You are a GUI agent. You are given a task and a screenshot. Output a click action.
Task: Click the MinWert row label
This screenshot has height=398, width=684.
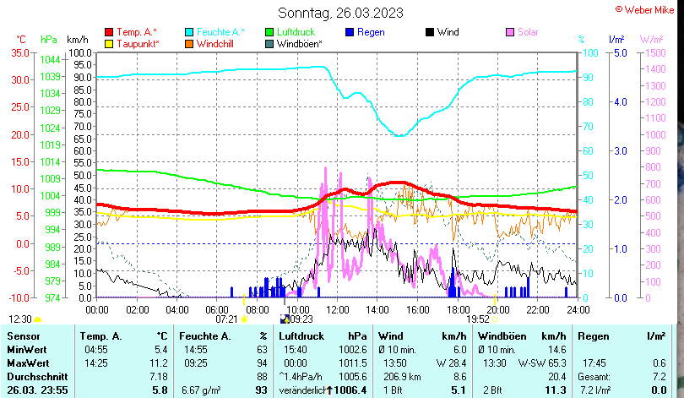(x=27, y=350)
